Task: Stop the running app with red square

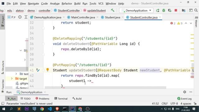Action: coord(176,10)
